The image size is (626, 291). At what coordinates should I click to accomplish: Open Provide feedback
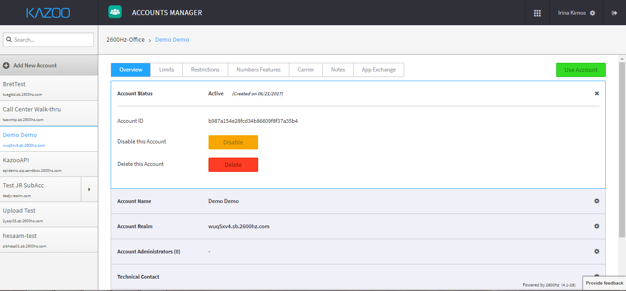click(604, 283)
